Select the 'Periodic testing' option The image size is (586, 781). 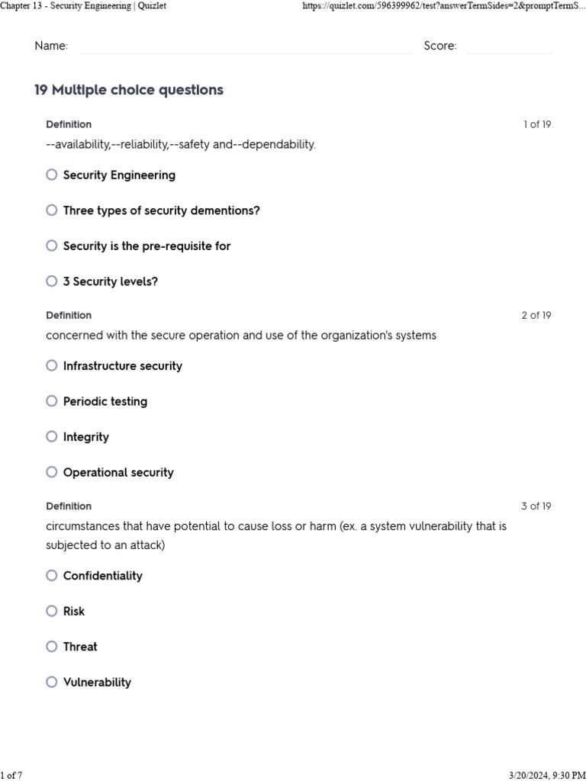(52, 401)
